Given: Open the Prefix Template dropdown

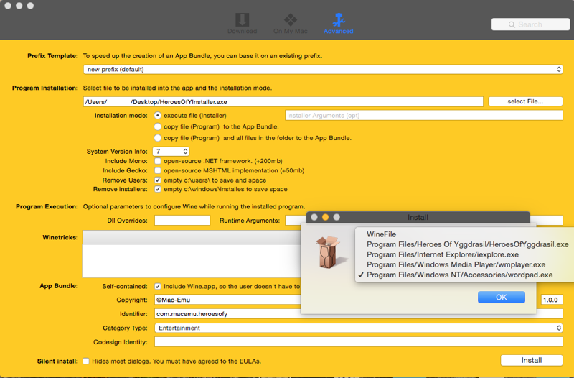Looking at the screenshot, I should point(323,69).
